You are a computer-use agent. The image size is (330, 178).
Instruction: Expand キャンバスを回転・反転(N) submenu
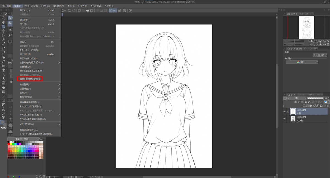point(40,115)
